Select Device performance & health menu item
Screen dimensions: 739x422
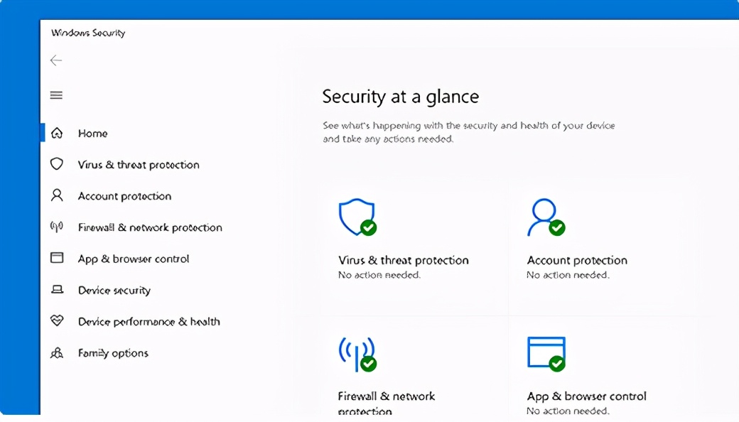click(x=149, y=322)
